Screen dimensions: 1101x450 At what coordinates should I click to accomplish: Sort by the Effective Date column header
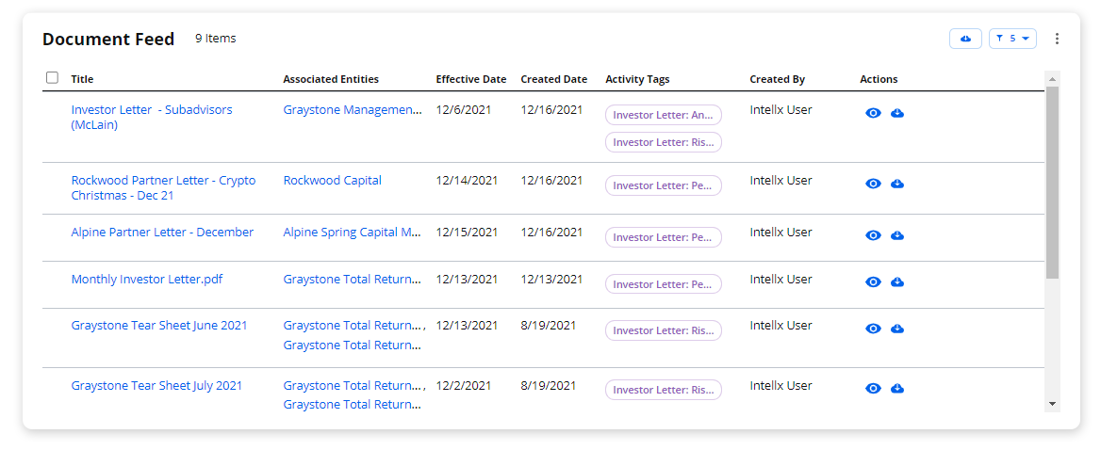[470, 79]
